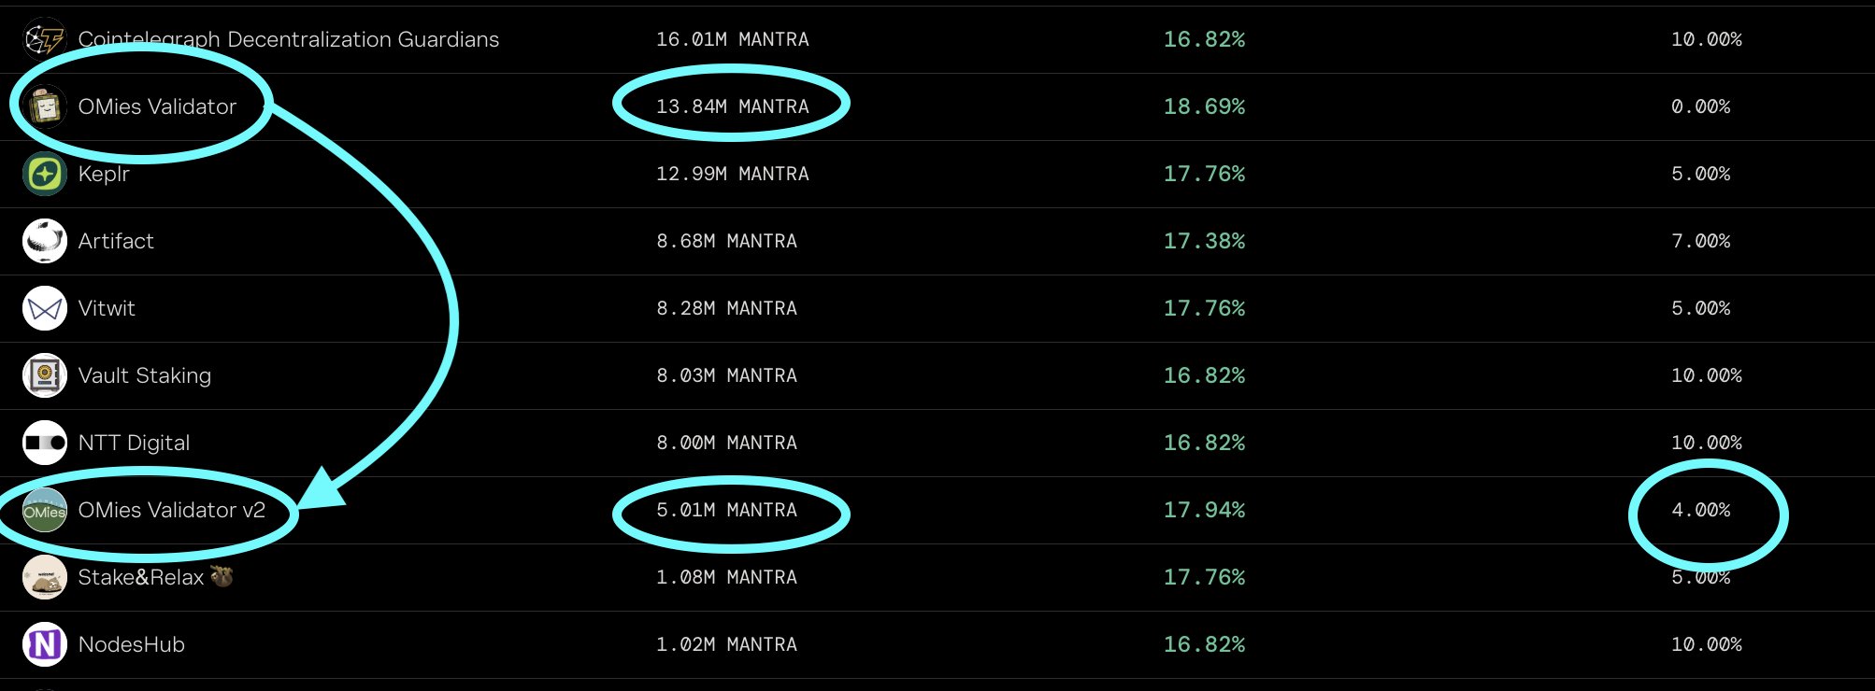The width and height of the screenshot is (1875, 691).
Task: Click the Artifact validator logo
Action: pyautogui.click(x=44, y=241)
